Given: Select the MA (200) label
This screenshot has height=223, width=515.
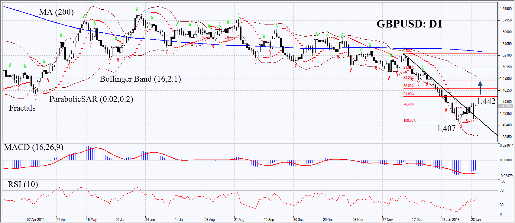Looking at the screenshot, I should coord(56,12).
